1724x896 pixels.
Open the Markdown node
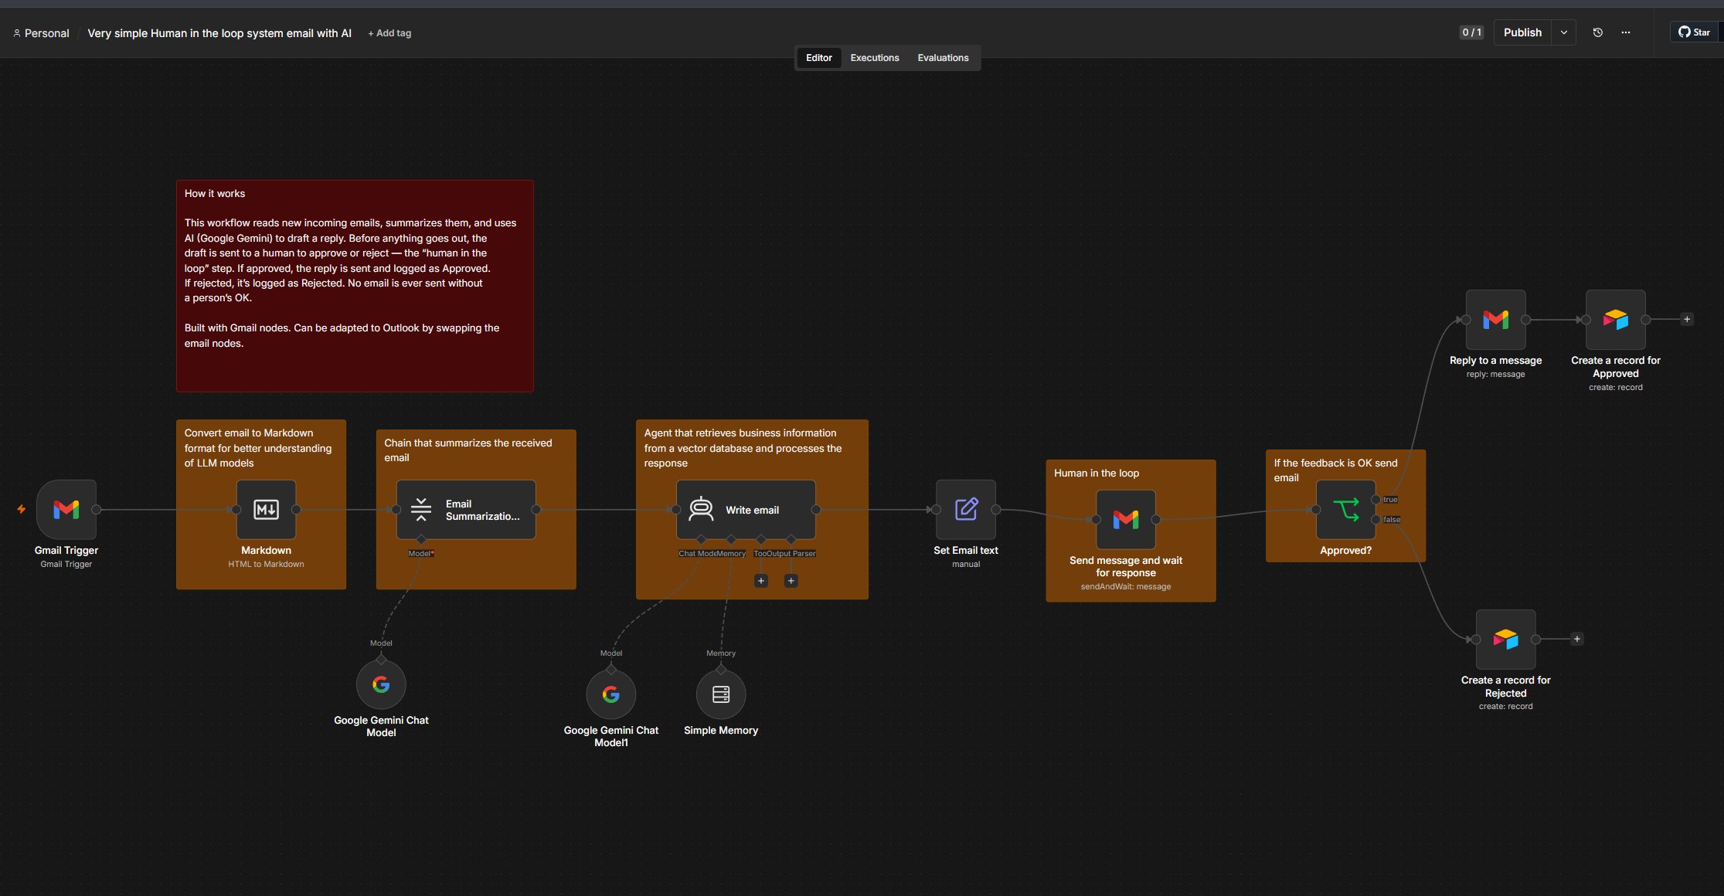point(266,510)
